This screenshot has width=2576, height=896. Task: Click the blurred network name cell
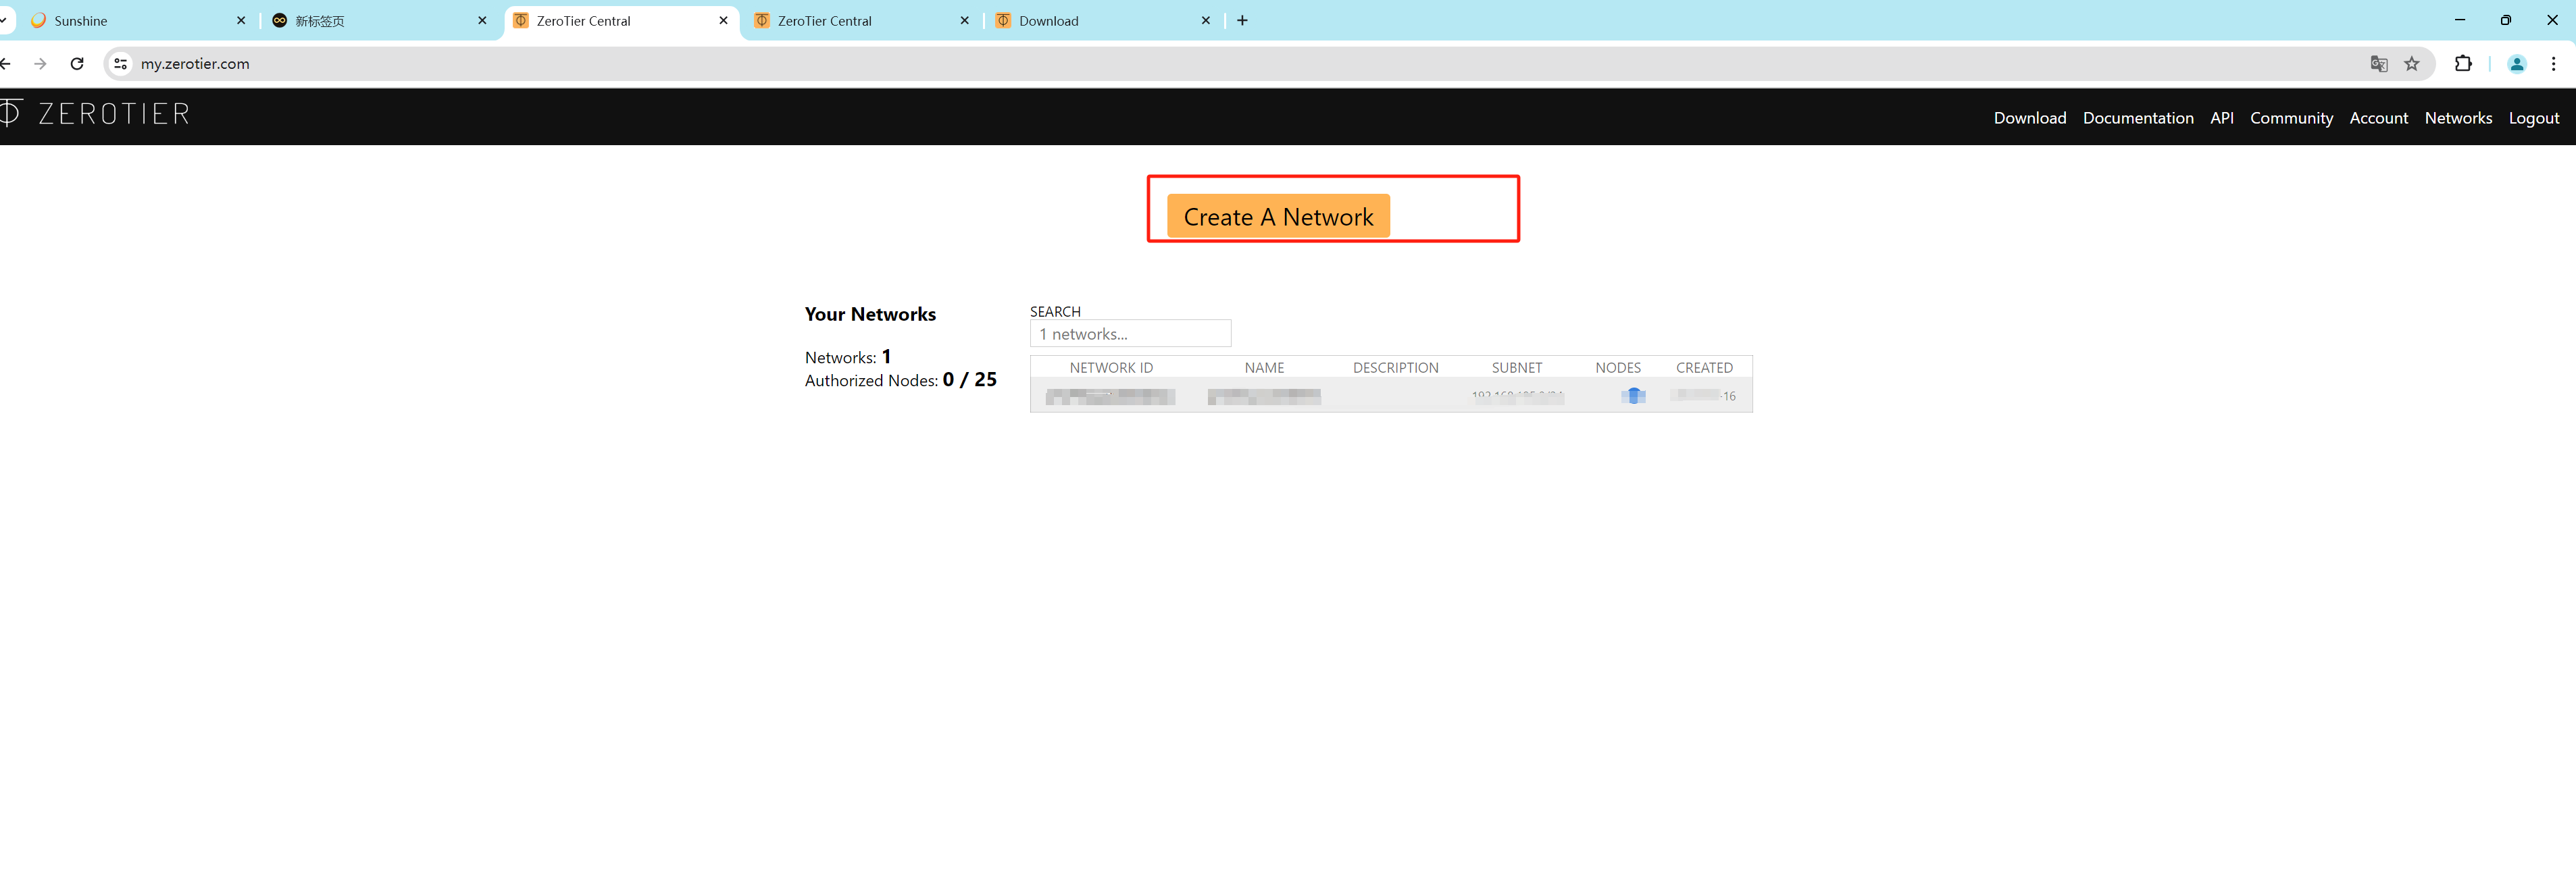click(1264, 396)
